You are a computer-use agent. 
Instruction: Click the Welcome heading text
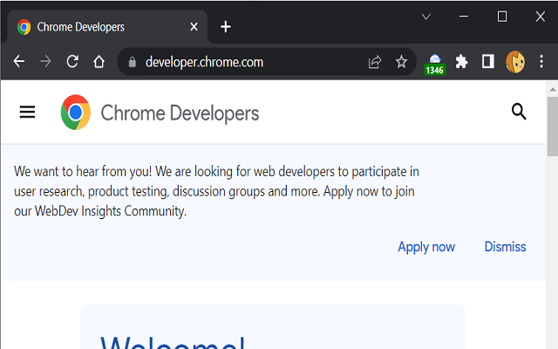(x=173, y=342)
